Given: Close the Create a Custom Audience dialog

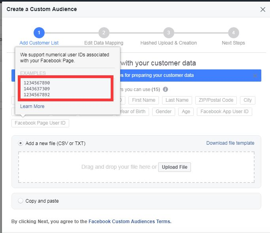Looking at the screenshot, I should (x=263, y=9).
